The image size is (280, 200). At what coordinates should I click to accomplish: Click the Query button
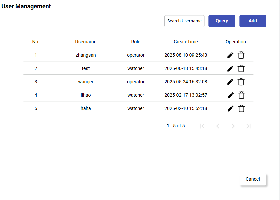[x=222, y=21]
